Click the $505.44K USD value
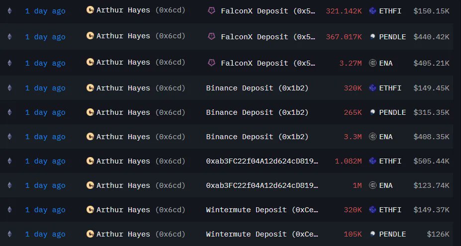461x246 pixels. [431, 161]
